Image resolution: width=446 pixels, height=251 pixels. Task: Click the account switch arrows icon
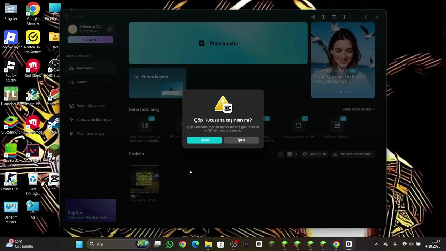(x=109, y=29)
